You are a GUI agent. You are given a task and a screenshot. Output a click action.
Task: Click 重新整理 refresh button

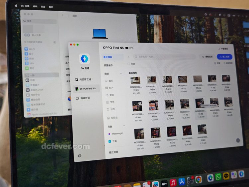coord(228,63)
